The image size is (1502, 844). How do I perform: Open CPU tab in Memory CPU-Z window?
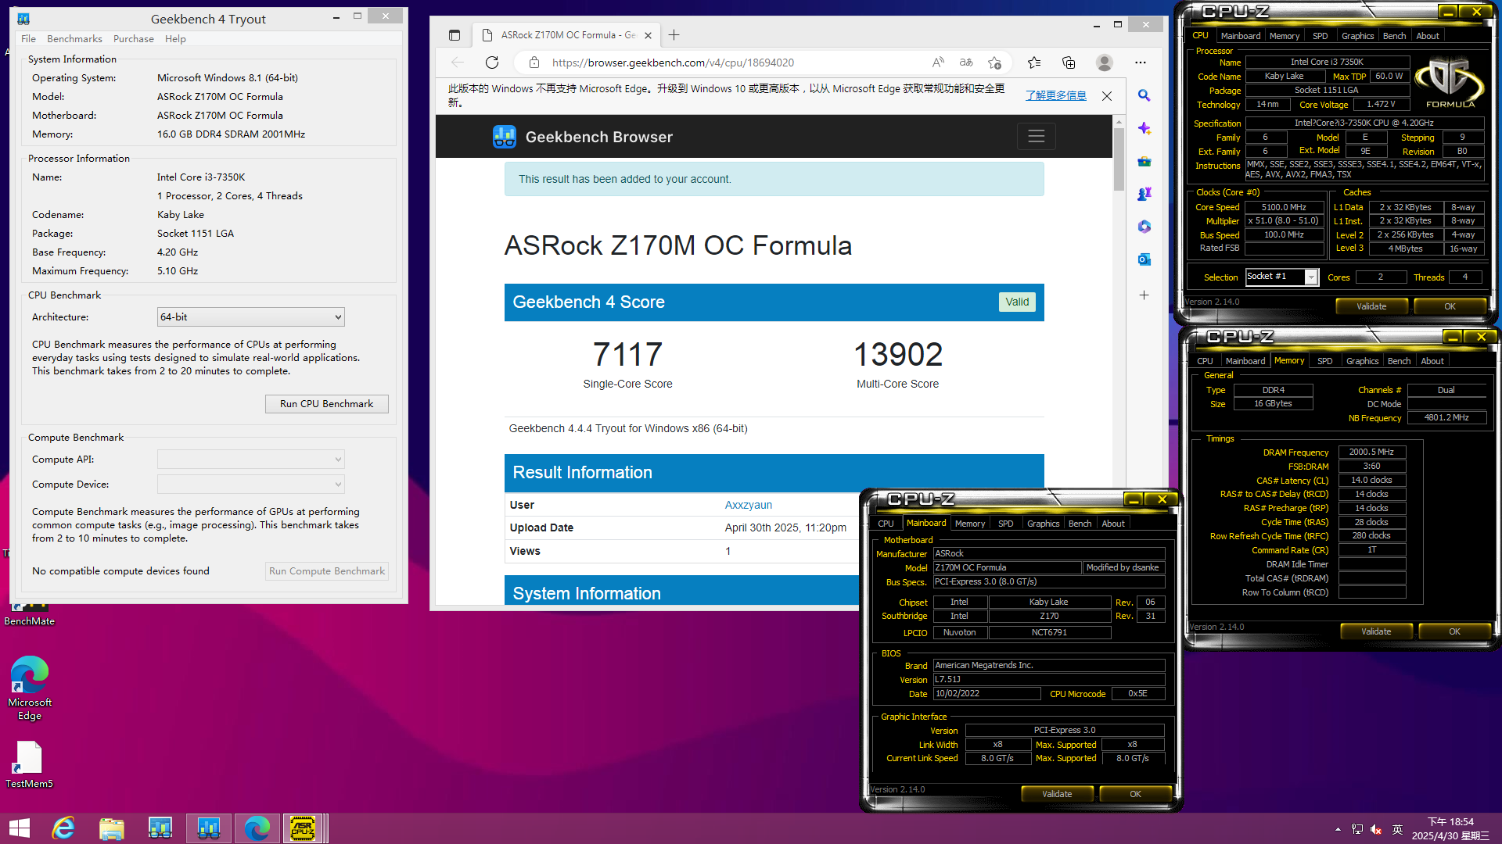(x=1205, y=361)
